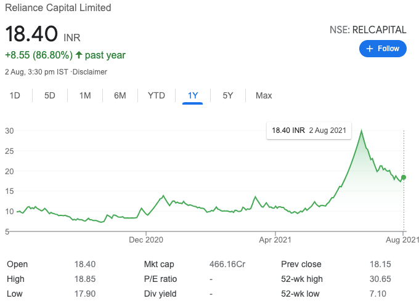
Task: Click the chart peak near 30
Action: pyautogui.click(x=361, y=131)
